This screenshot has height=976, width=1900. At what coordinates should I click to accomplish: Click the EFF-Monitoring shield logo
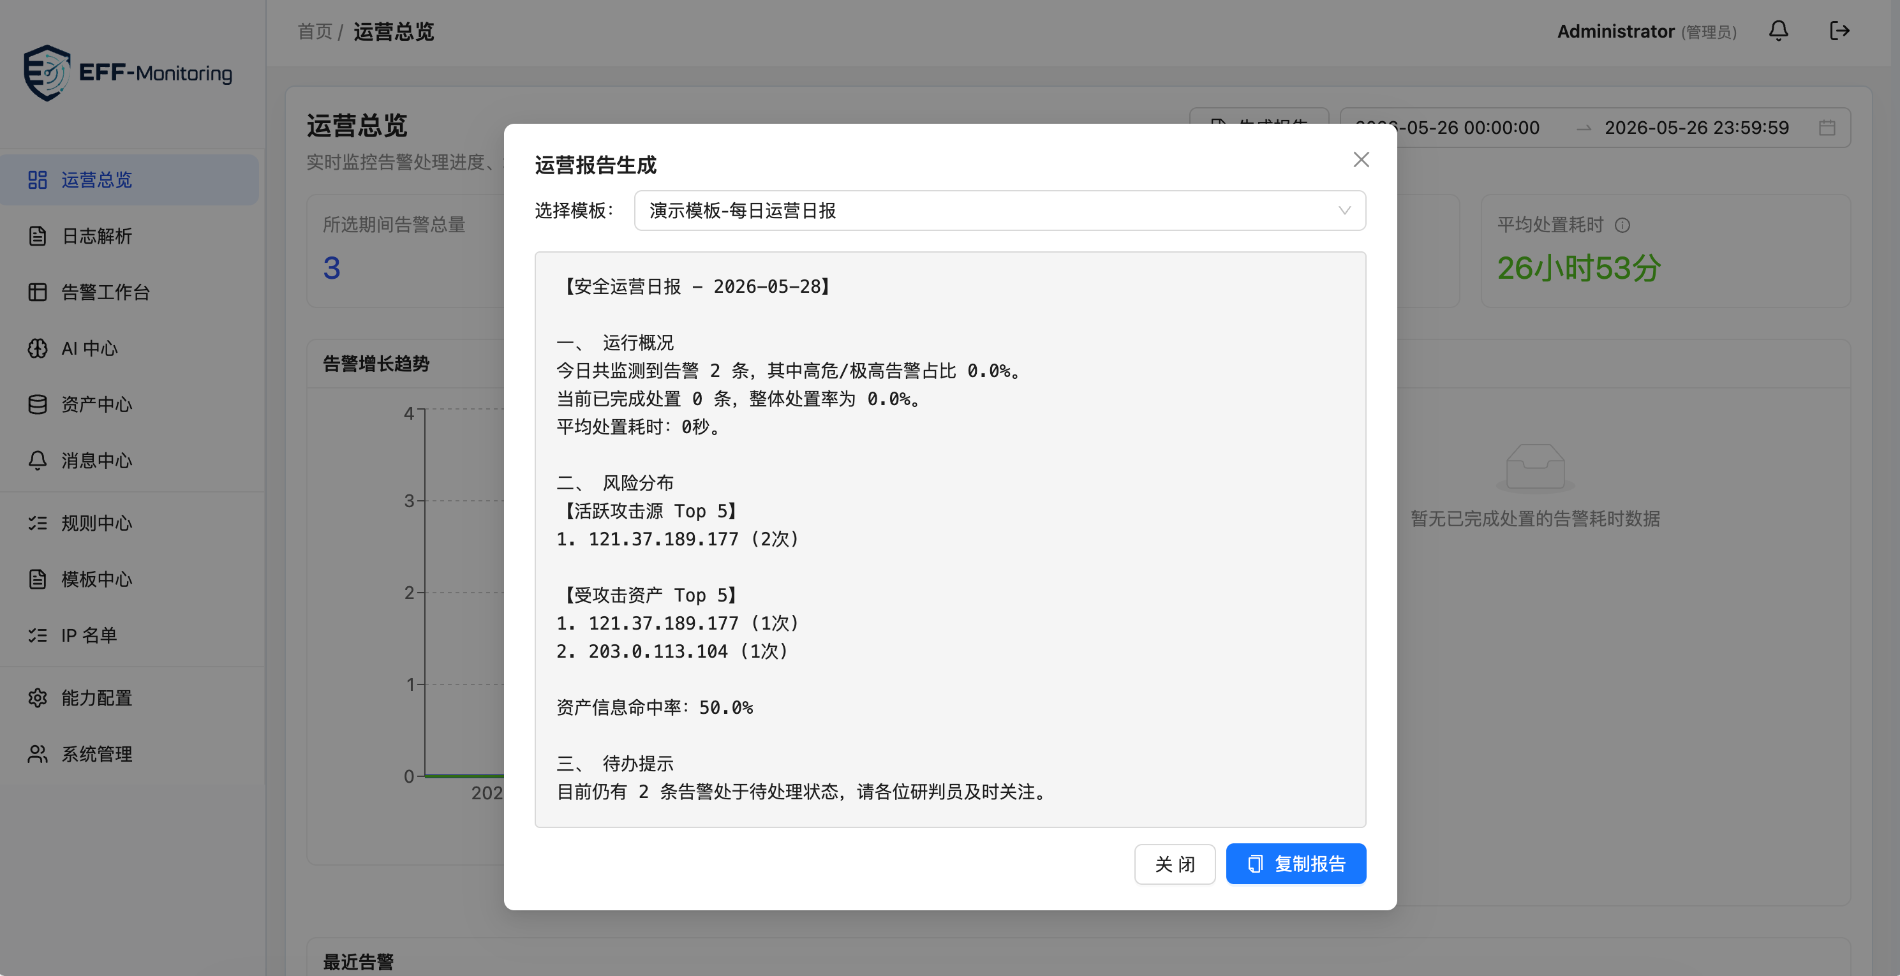tap(47, 73)
